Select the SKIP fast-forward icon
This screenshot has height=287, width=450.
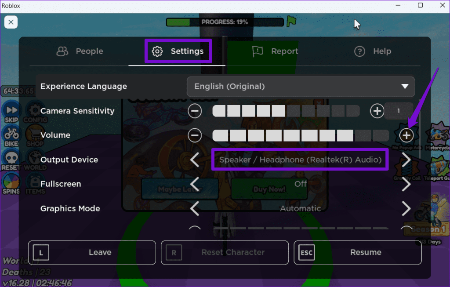[11, 110]
